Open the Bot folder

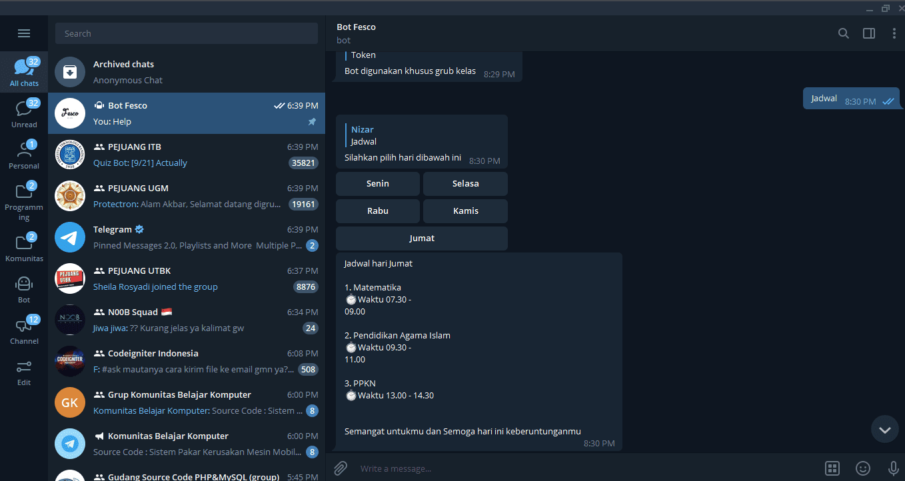24,289
